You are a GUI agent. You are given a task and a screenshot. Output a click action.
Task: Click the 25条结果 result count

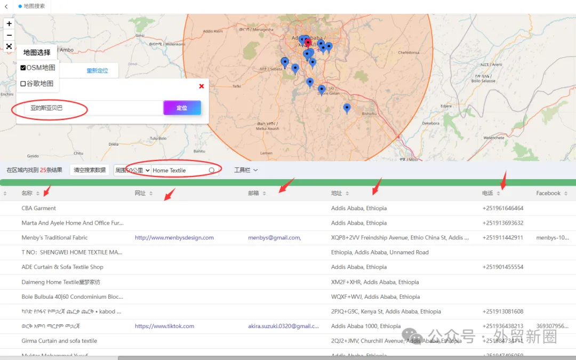(51, 170)
